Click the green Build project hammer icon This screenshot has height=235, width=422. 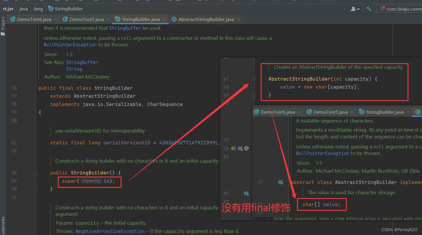point(369,9)
